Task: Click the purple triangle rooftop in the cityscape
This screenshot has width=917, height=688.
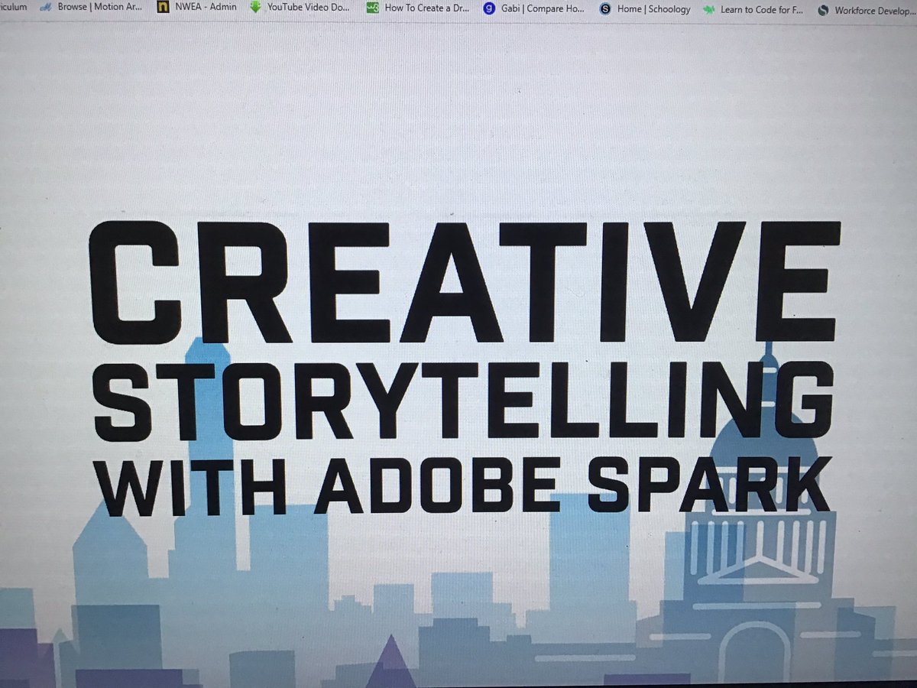Action: (390, 657)
